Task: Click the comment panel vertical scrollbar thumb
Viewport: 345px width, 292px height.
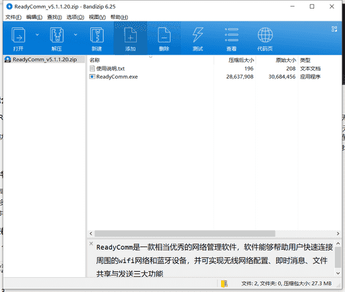Action: coord(338,257)
